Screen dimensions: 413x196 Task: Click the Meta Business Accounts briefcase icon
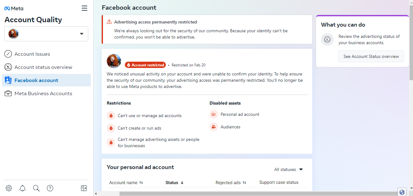click(x=8, y=94)
